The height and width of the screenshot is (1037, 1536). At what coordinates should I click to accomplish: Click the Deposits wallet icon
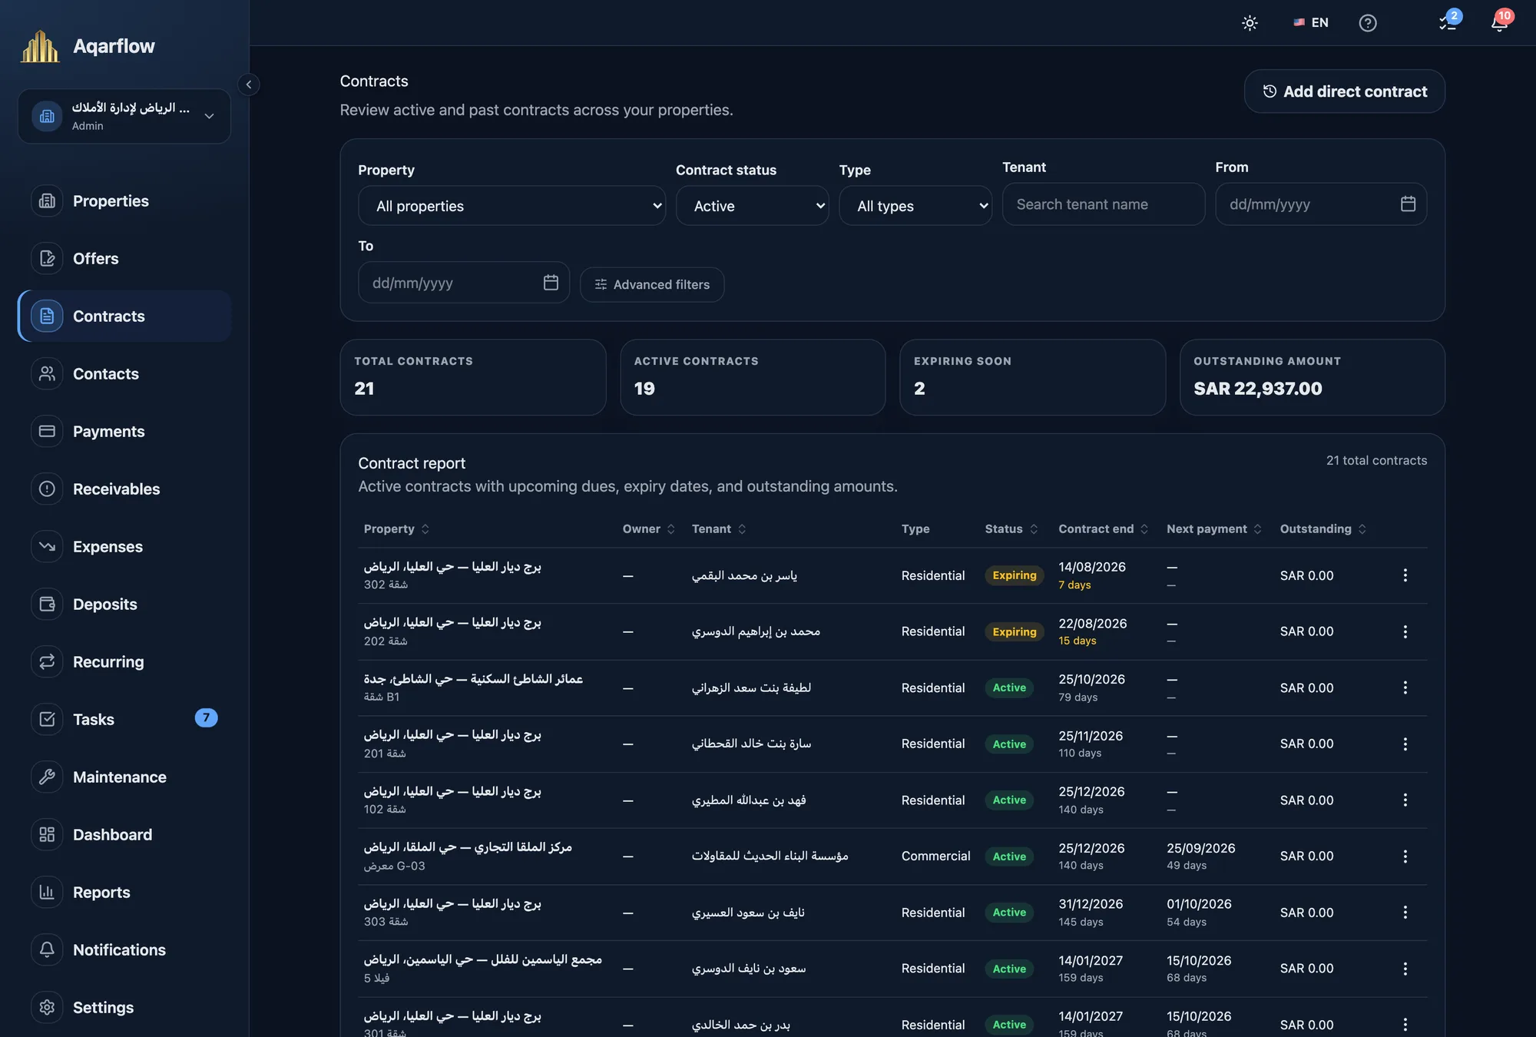click(47, 605)
